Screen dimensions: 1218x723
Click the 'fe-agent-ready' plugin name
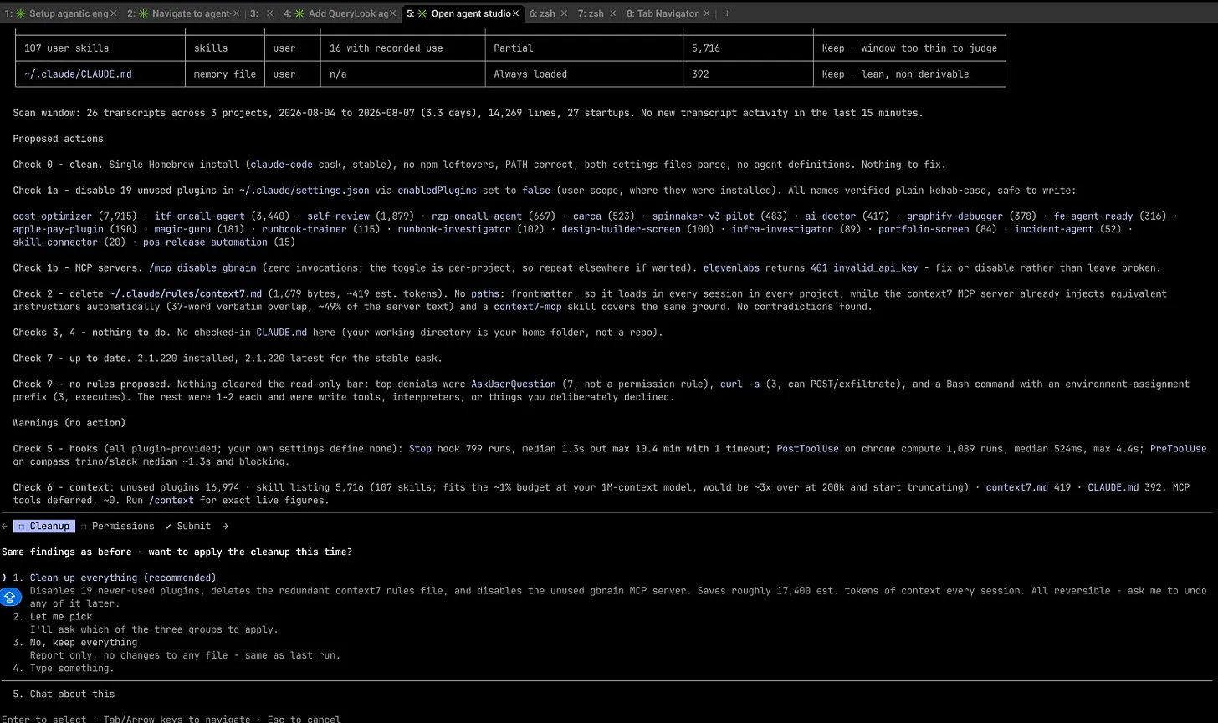[1093, 216]
